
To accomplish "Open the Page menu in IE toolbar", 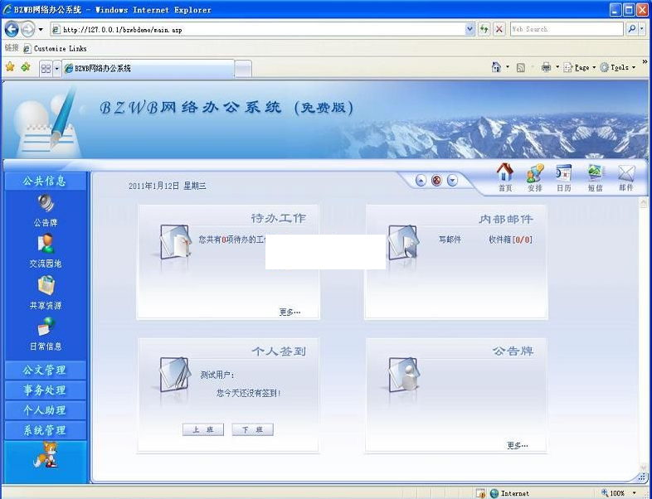I will (x=580, y=68).
